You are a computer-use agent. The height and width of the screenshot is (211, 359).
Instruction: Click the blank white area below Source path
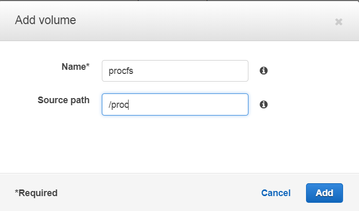[x=175, y=144]
